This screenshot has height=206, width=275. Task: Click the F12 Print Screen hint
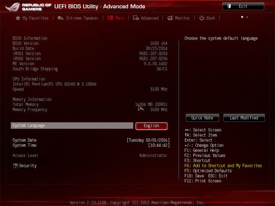click(203, 181)
